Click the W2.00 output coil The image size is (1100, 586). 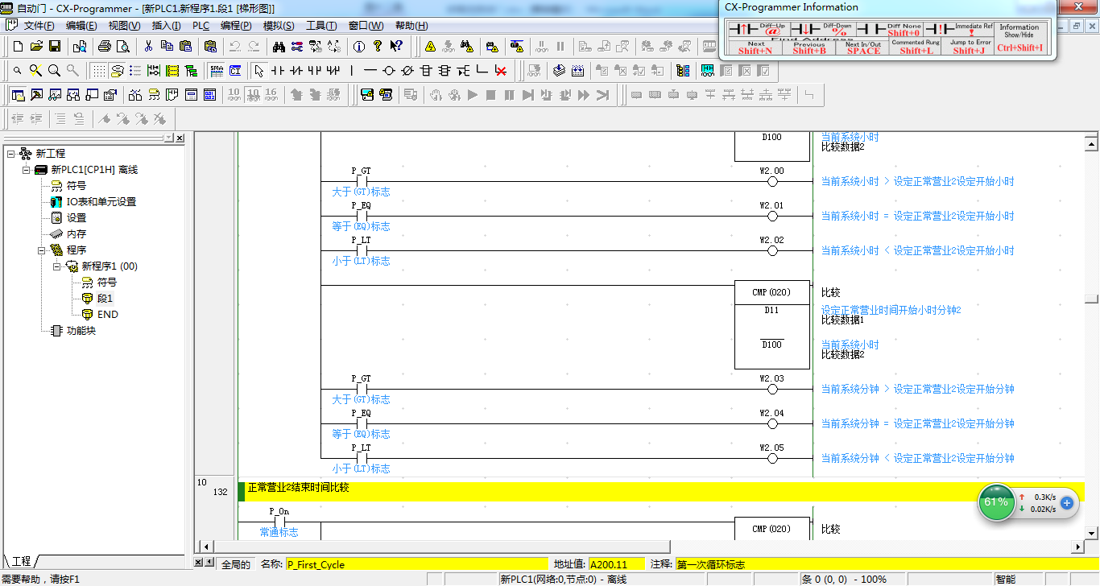tap(772, 181)
